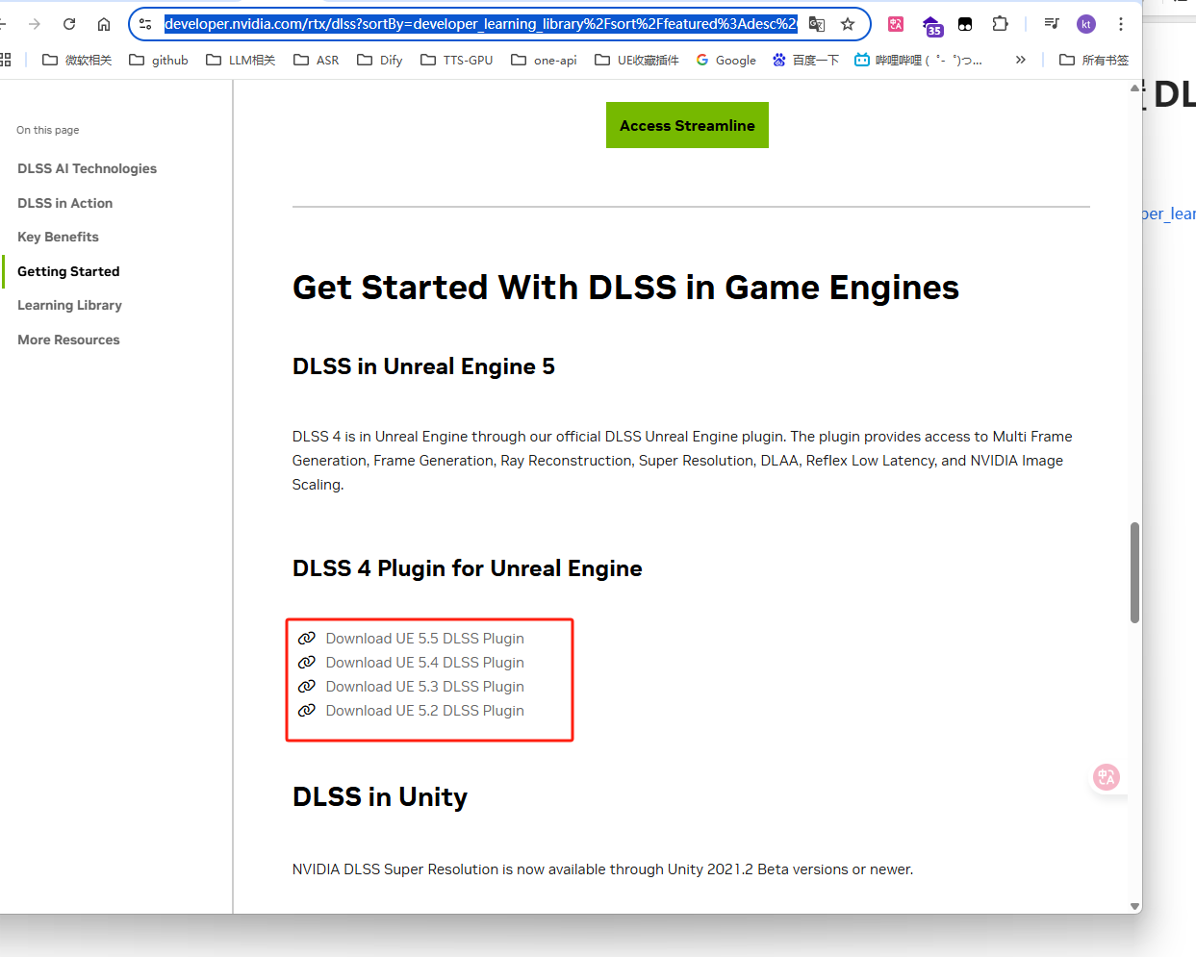Open the UE收藏插件 bookmark folder
Screen dimensions: 1196x957
click(636, 60)
